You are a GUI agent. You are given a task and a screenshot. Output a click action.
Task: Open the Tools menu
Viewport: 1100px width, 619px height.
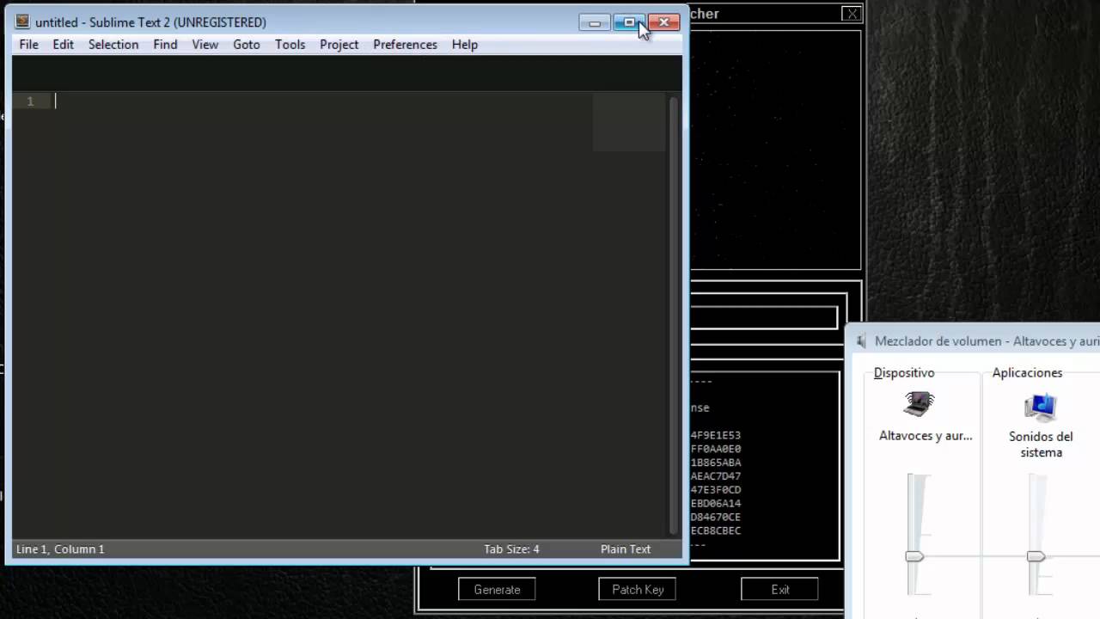click(290, 45)
